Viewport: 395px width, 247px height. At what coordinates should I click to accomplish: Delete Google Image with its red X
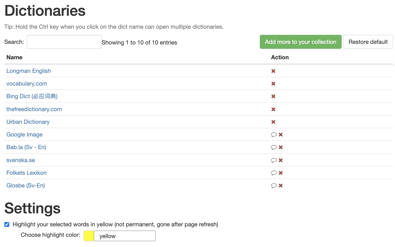[x=281, y=135]
